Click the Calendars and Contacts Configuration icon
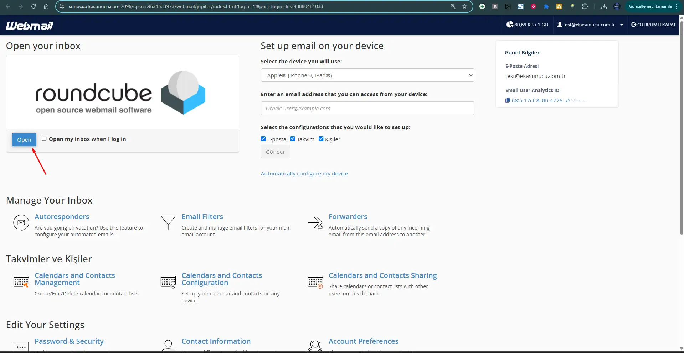This screenshot has height=353, width=684. click(x=168, y=281)
